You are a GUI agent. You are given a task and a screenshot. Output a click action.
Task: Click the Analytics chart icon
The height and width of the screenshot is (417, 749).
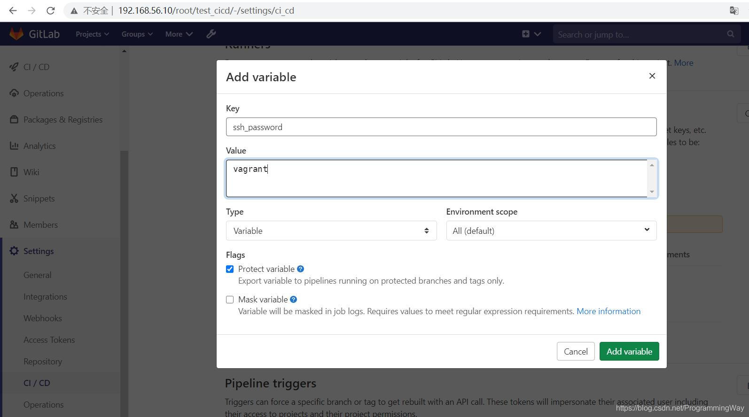(x=14, y=146)
